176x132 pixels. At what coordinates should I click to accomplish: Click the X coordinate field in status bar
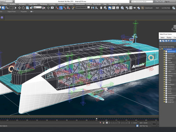point(114,123)
